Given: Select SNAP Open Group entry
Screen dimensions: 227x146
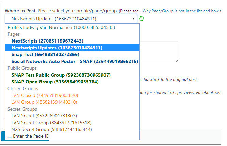Looking at the screenshot, I should pos(55,82).
